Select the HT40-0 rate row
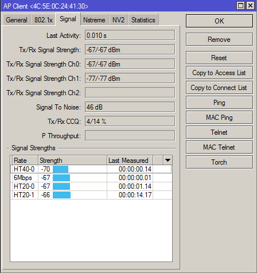This screenshot has width=257, height=273. 91,169
